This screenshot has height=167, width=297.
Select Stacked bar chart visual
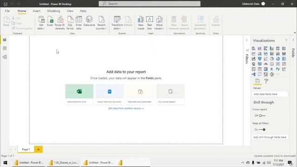253,48
